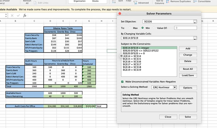Screen dimensions: 217x128
Task: Click the Refresh All ribbon button
Action: [27, 2]
